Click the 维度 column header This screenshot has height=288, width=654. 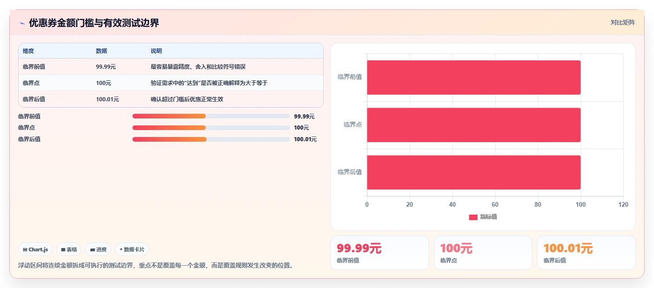[x=28, y=51]
